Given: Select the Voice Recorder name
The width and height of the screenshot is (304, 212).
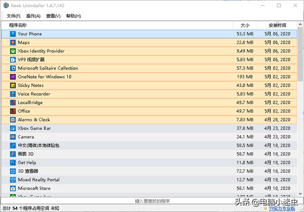Looking at the screenshot, I should pos(34,94).
